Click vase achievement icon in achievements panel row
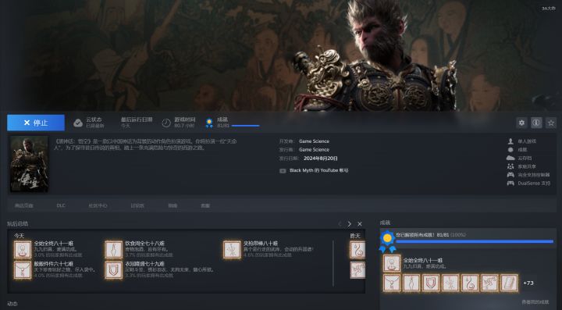Viewport: 562px width, 310px height. [411, 283]
